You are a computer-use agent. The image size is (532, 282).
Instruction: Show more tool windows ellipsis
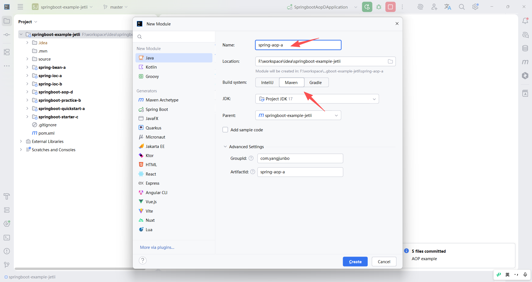pyautogui.click(x=7, y=66)
